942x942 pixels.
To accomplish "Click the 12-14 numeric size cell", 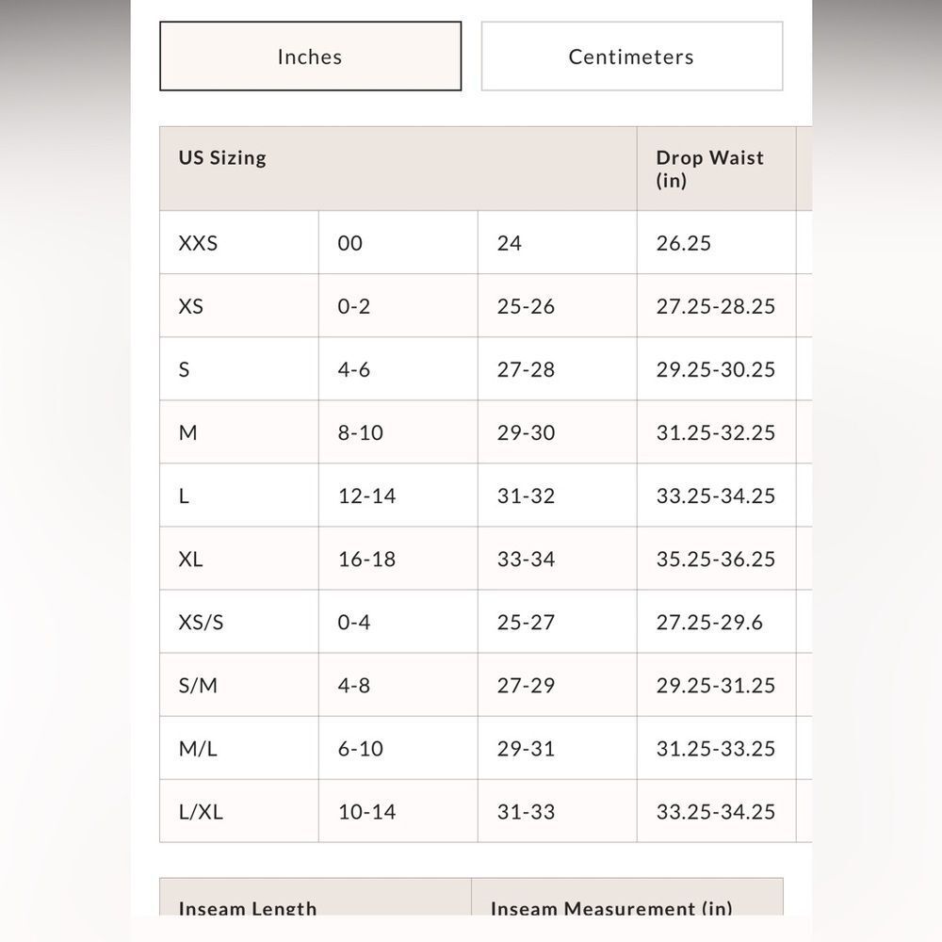I will click(x=366, y=495).
